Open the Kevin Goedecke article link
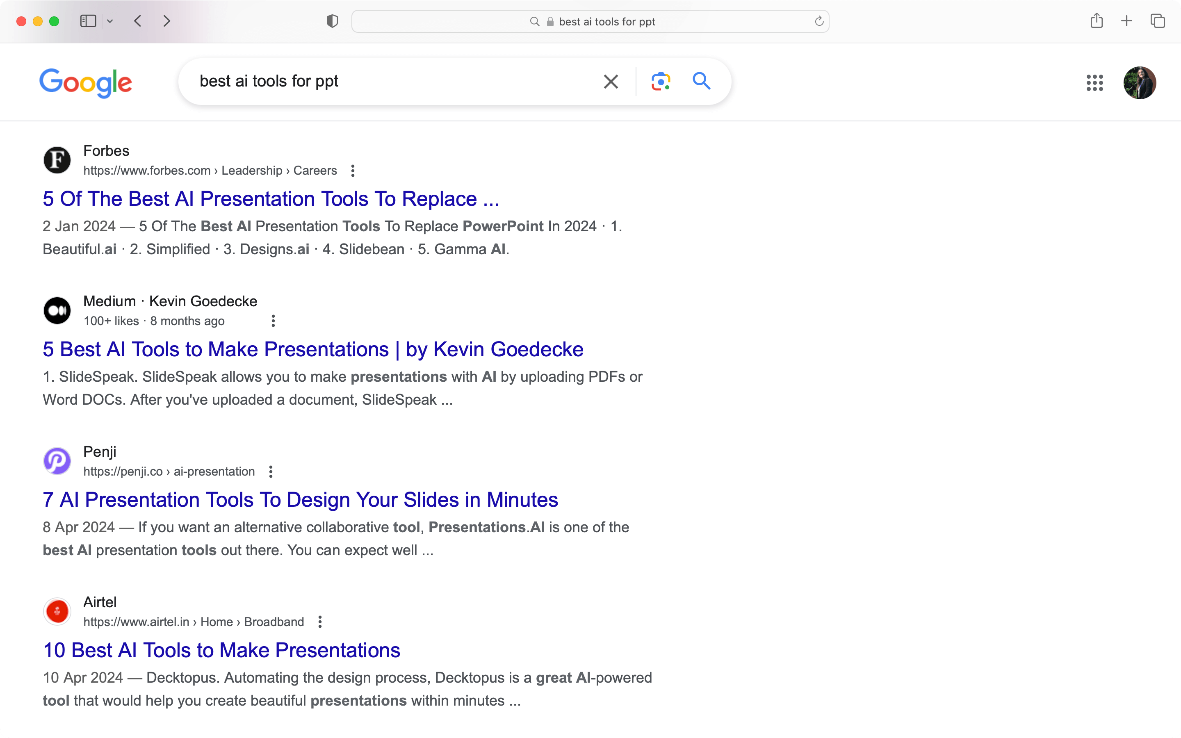1181x738 pixels. pyautogui.click(x=313, y=349)
